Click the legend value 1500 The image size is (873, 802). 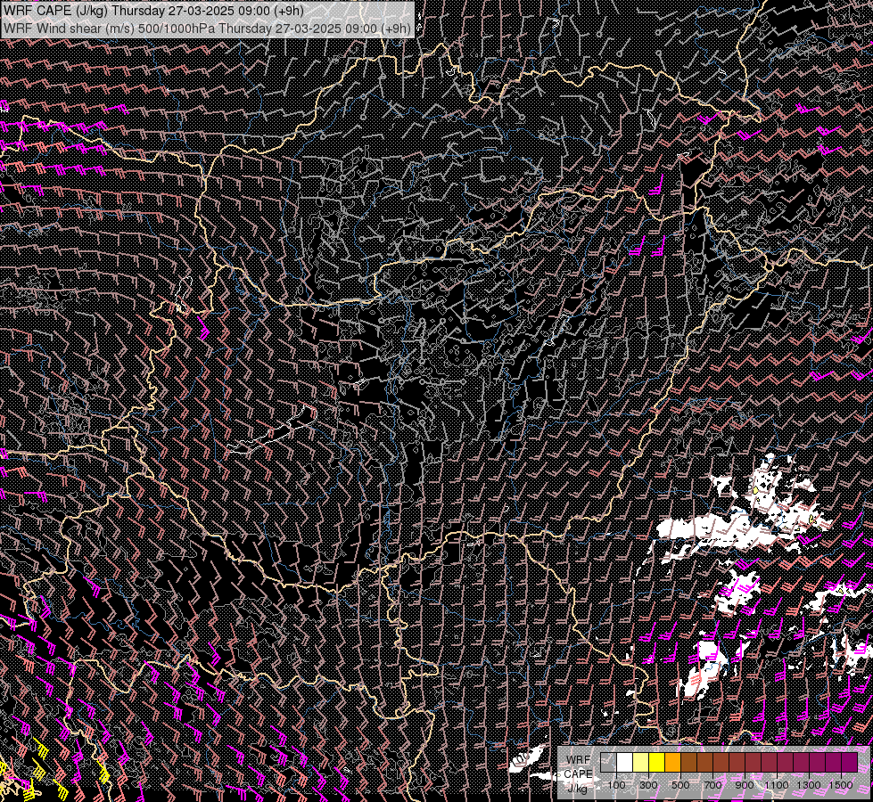click(x=841, y=785)
